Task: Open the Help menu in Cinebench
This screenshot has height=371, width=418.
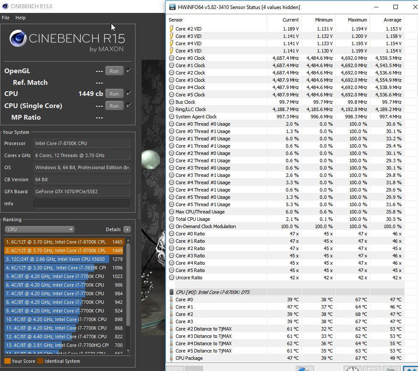Action: point(21,18)
